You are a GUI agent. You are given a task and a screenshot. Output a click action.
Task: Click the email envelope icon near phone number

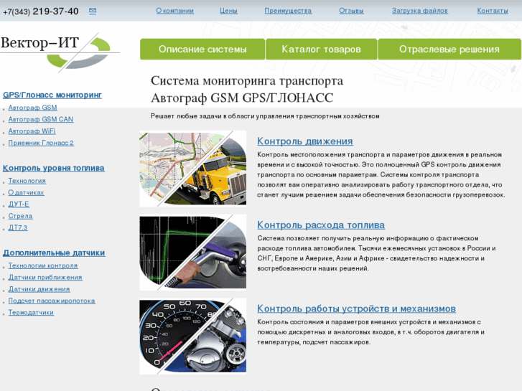93,11
